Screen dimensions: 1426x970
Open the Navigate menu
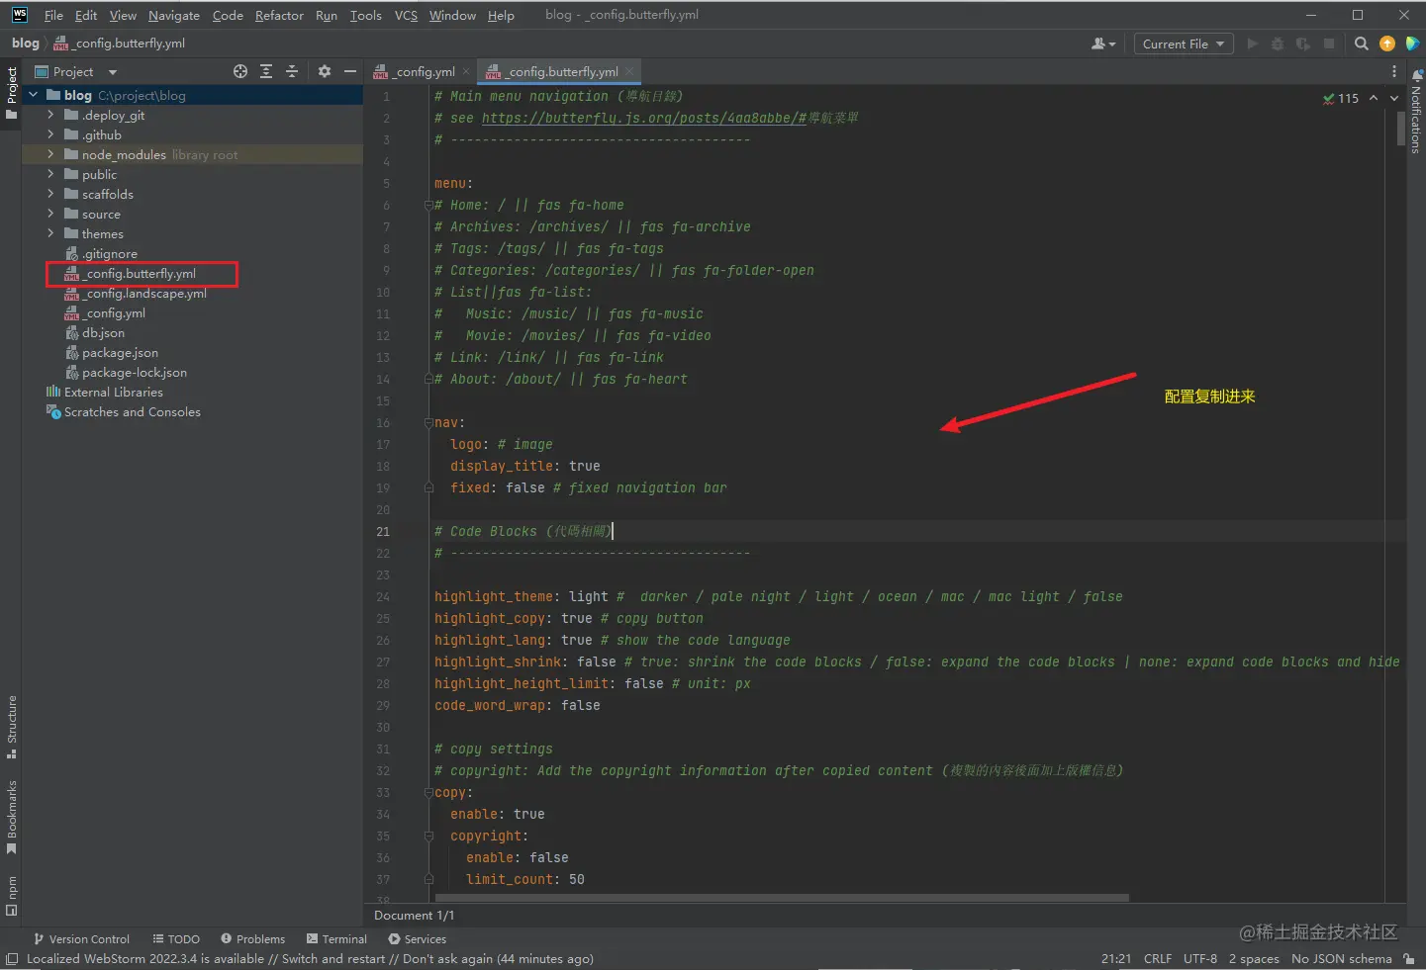pos(174,15)
